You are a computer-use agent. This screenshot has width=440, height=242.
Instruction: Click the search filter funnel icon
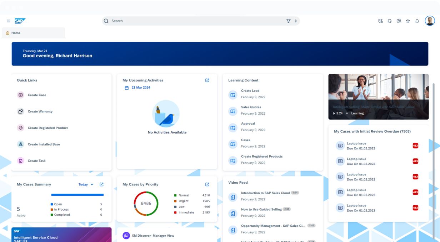[x=288, y=21]
